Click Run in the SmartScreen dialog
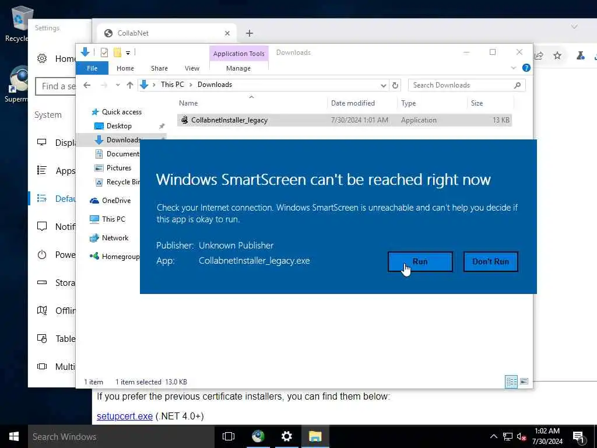The width and height of the screenshot is (597, 448). pyautogui.click(x=420, y=261)
